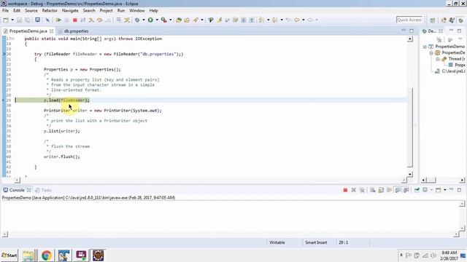Click the Search flashlight toolbar icon
The height and width of the screenshot is (262, 467).
click(x=196, y=20)
